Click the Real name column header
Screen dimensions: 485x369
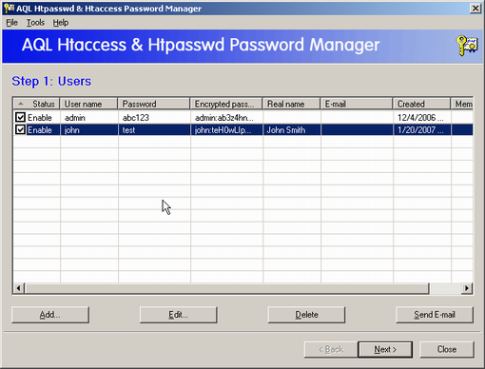(x=292, y=104)
